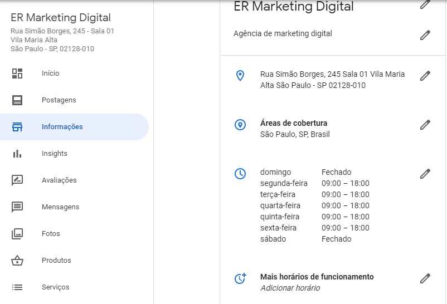Click the Informações storefront icon
This screenshot has height=304, width=447.
click(x=17, y=127)
